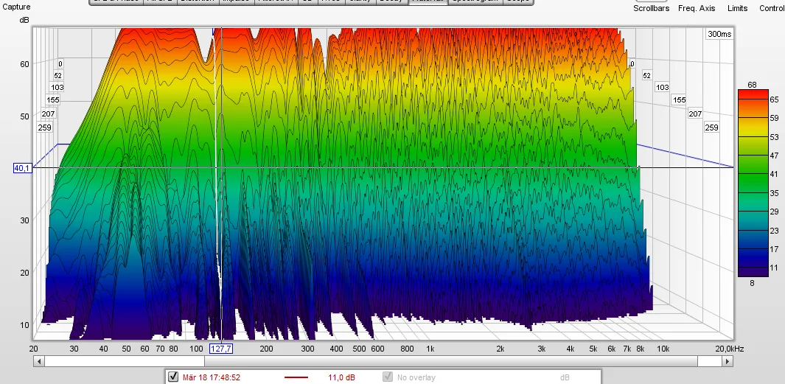Click the 60 dB vertical axis label
785x384 pixels.
(24, 64)
